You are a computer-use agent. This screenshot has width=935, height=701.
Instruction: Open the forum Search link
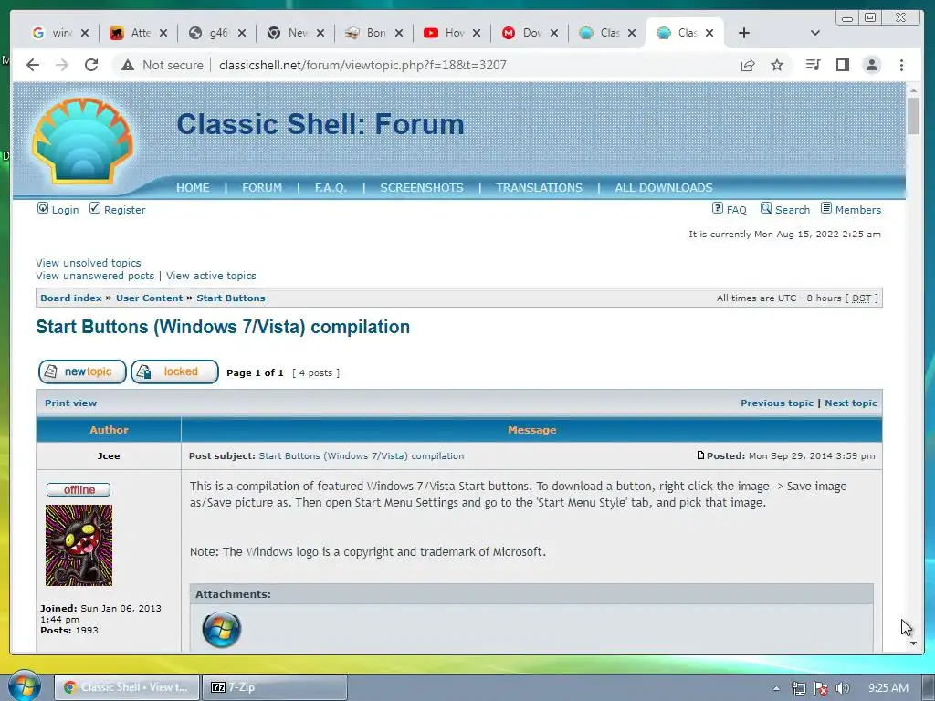[793, 210]
